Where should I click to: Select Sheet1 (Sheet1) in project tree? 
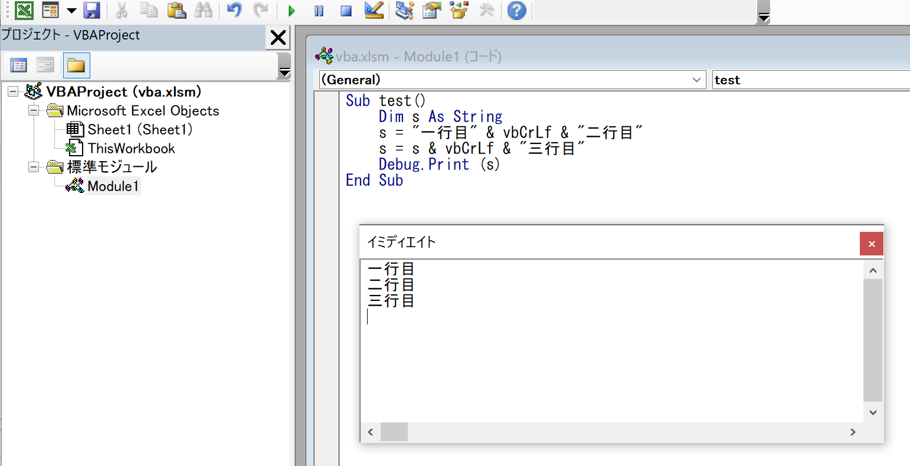coord(140,130)
